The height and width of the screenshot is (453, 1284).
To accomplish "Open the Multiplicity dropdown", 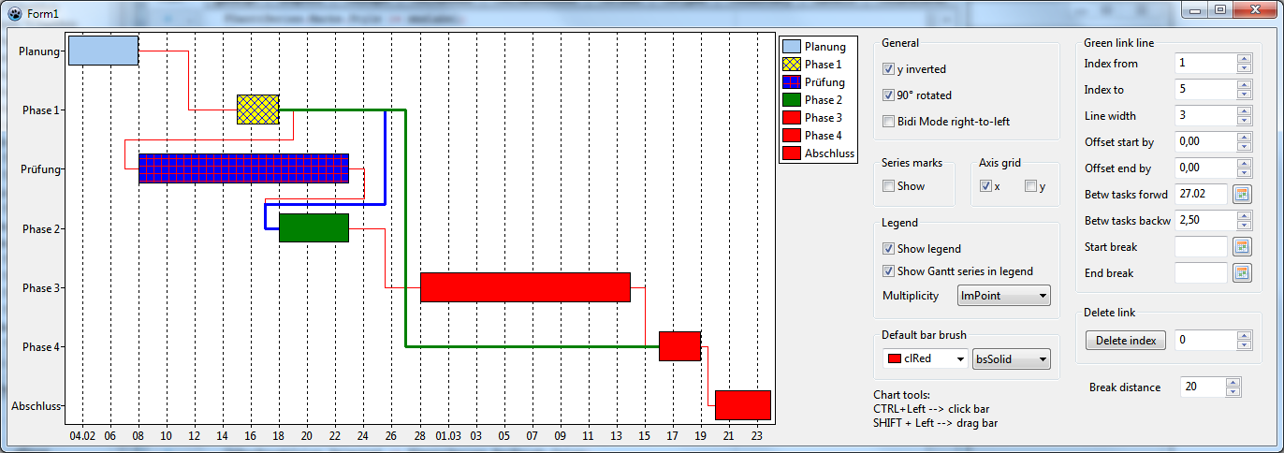I will click(x=1004, y=296).
